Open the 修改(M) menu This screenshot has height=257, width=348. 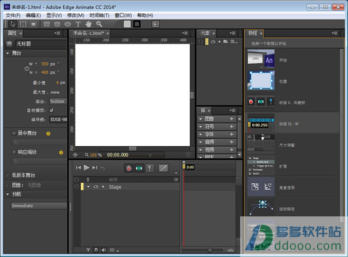coord(75,16)
